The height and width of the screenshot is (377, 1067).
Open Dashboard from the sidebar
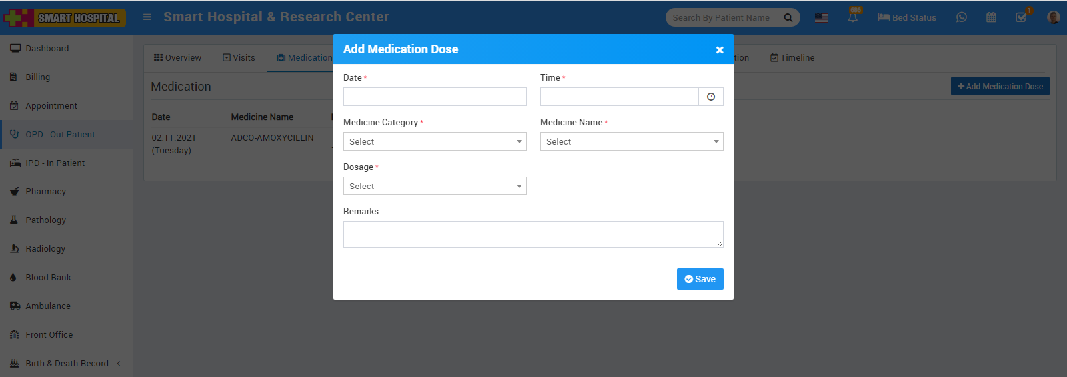pyautogui.click(x=67, y=49)
